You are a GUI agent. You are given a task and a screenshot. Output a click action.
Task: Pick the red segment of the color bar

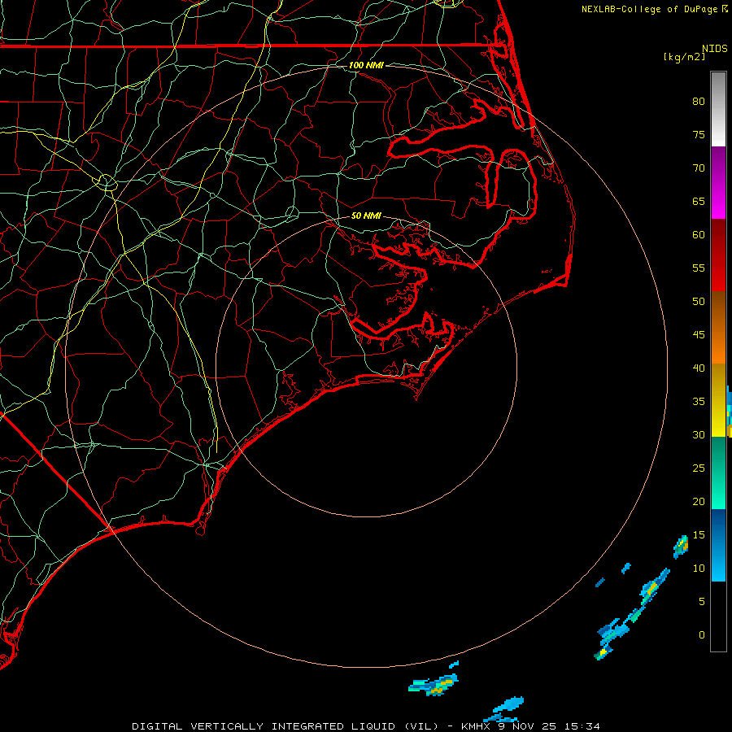(x=718, y=255)
